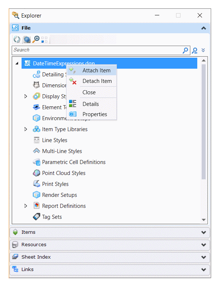
Task: Click the Line Styles icon
Action: (37, 140)
